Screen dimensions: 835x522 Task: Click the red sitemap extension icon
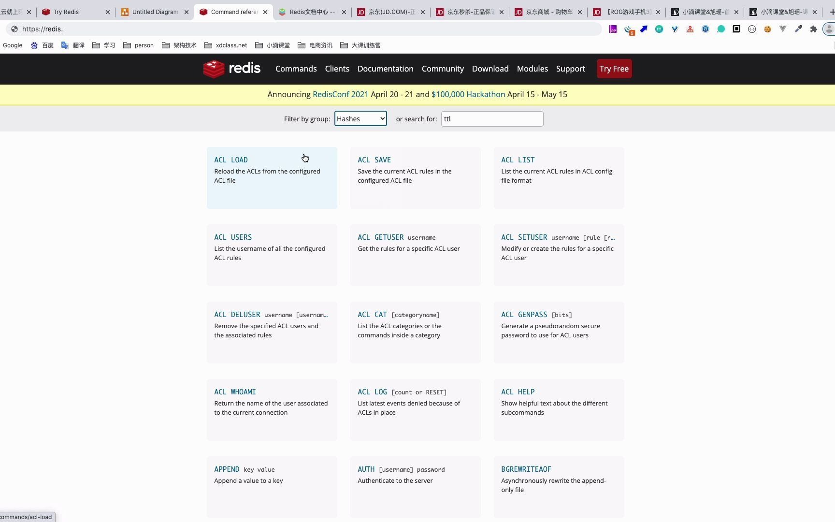tap(690, 29)
